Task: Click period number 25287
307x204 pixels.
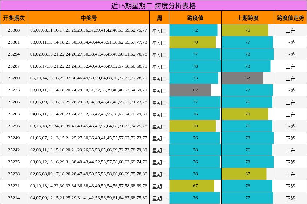Action: coord(14,66)
